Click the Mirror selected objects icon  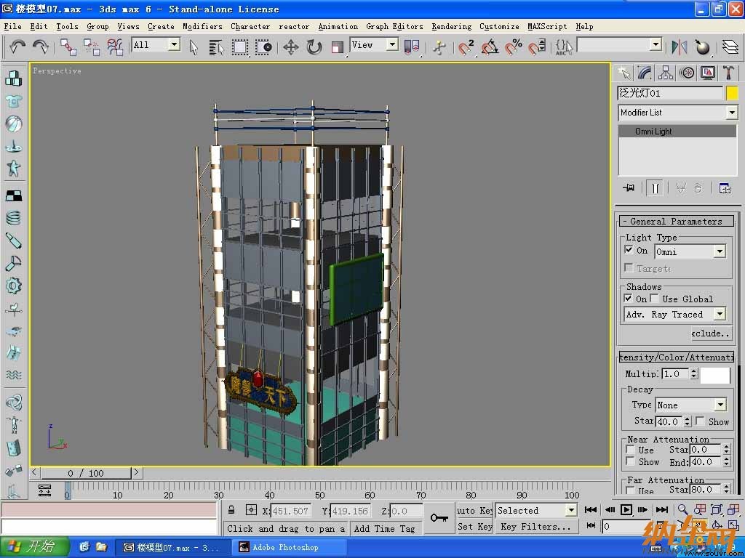(x=680, y=46)
